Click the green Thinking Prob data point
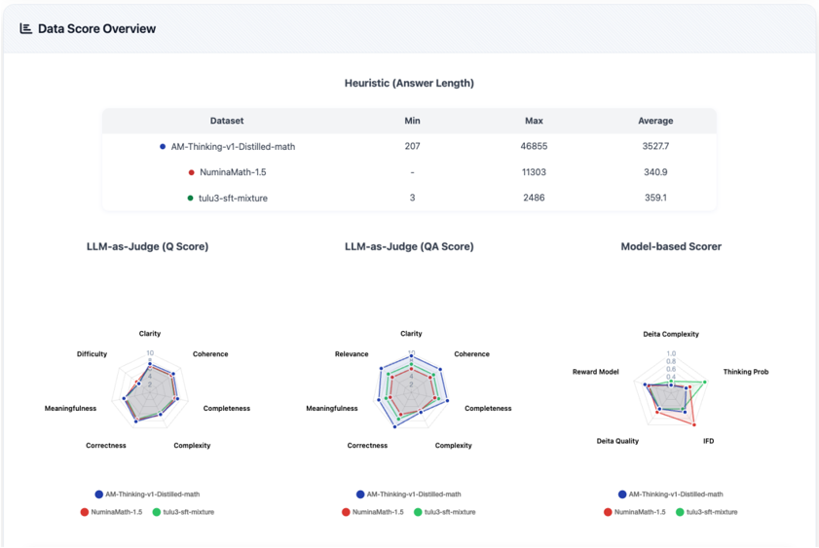Image resolution: width=819 pixels, height=548 pixels. 705,382
